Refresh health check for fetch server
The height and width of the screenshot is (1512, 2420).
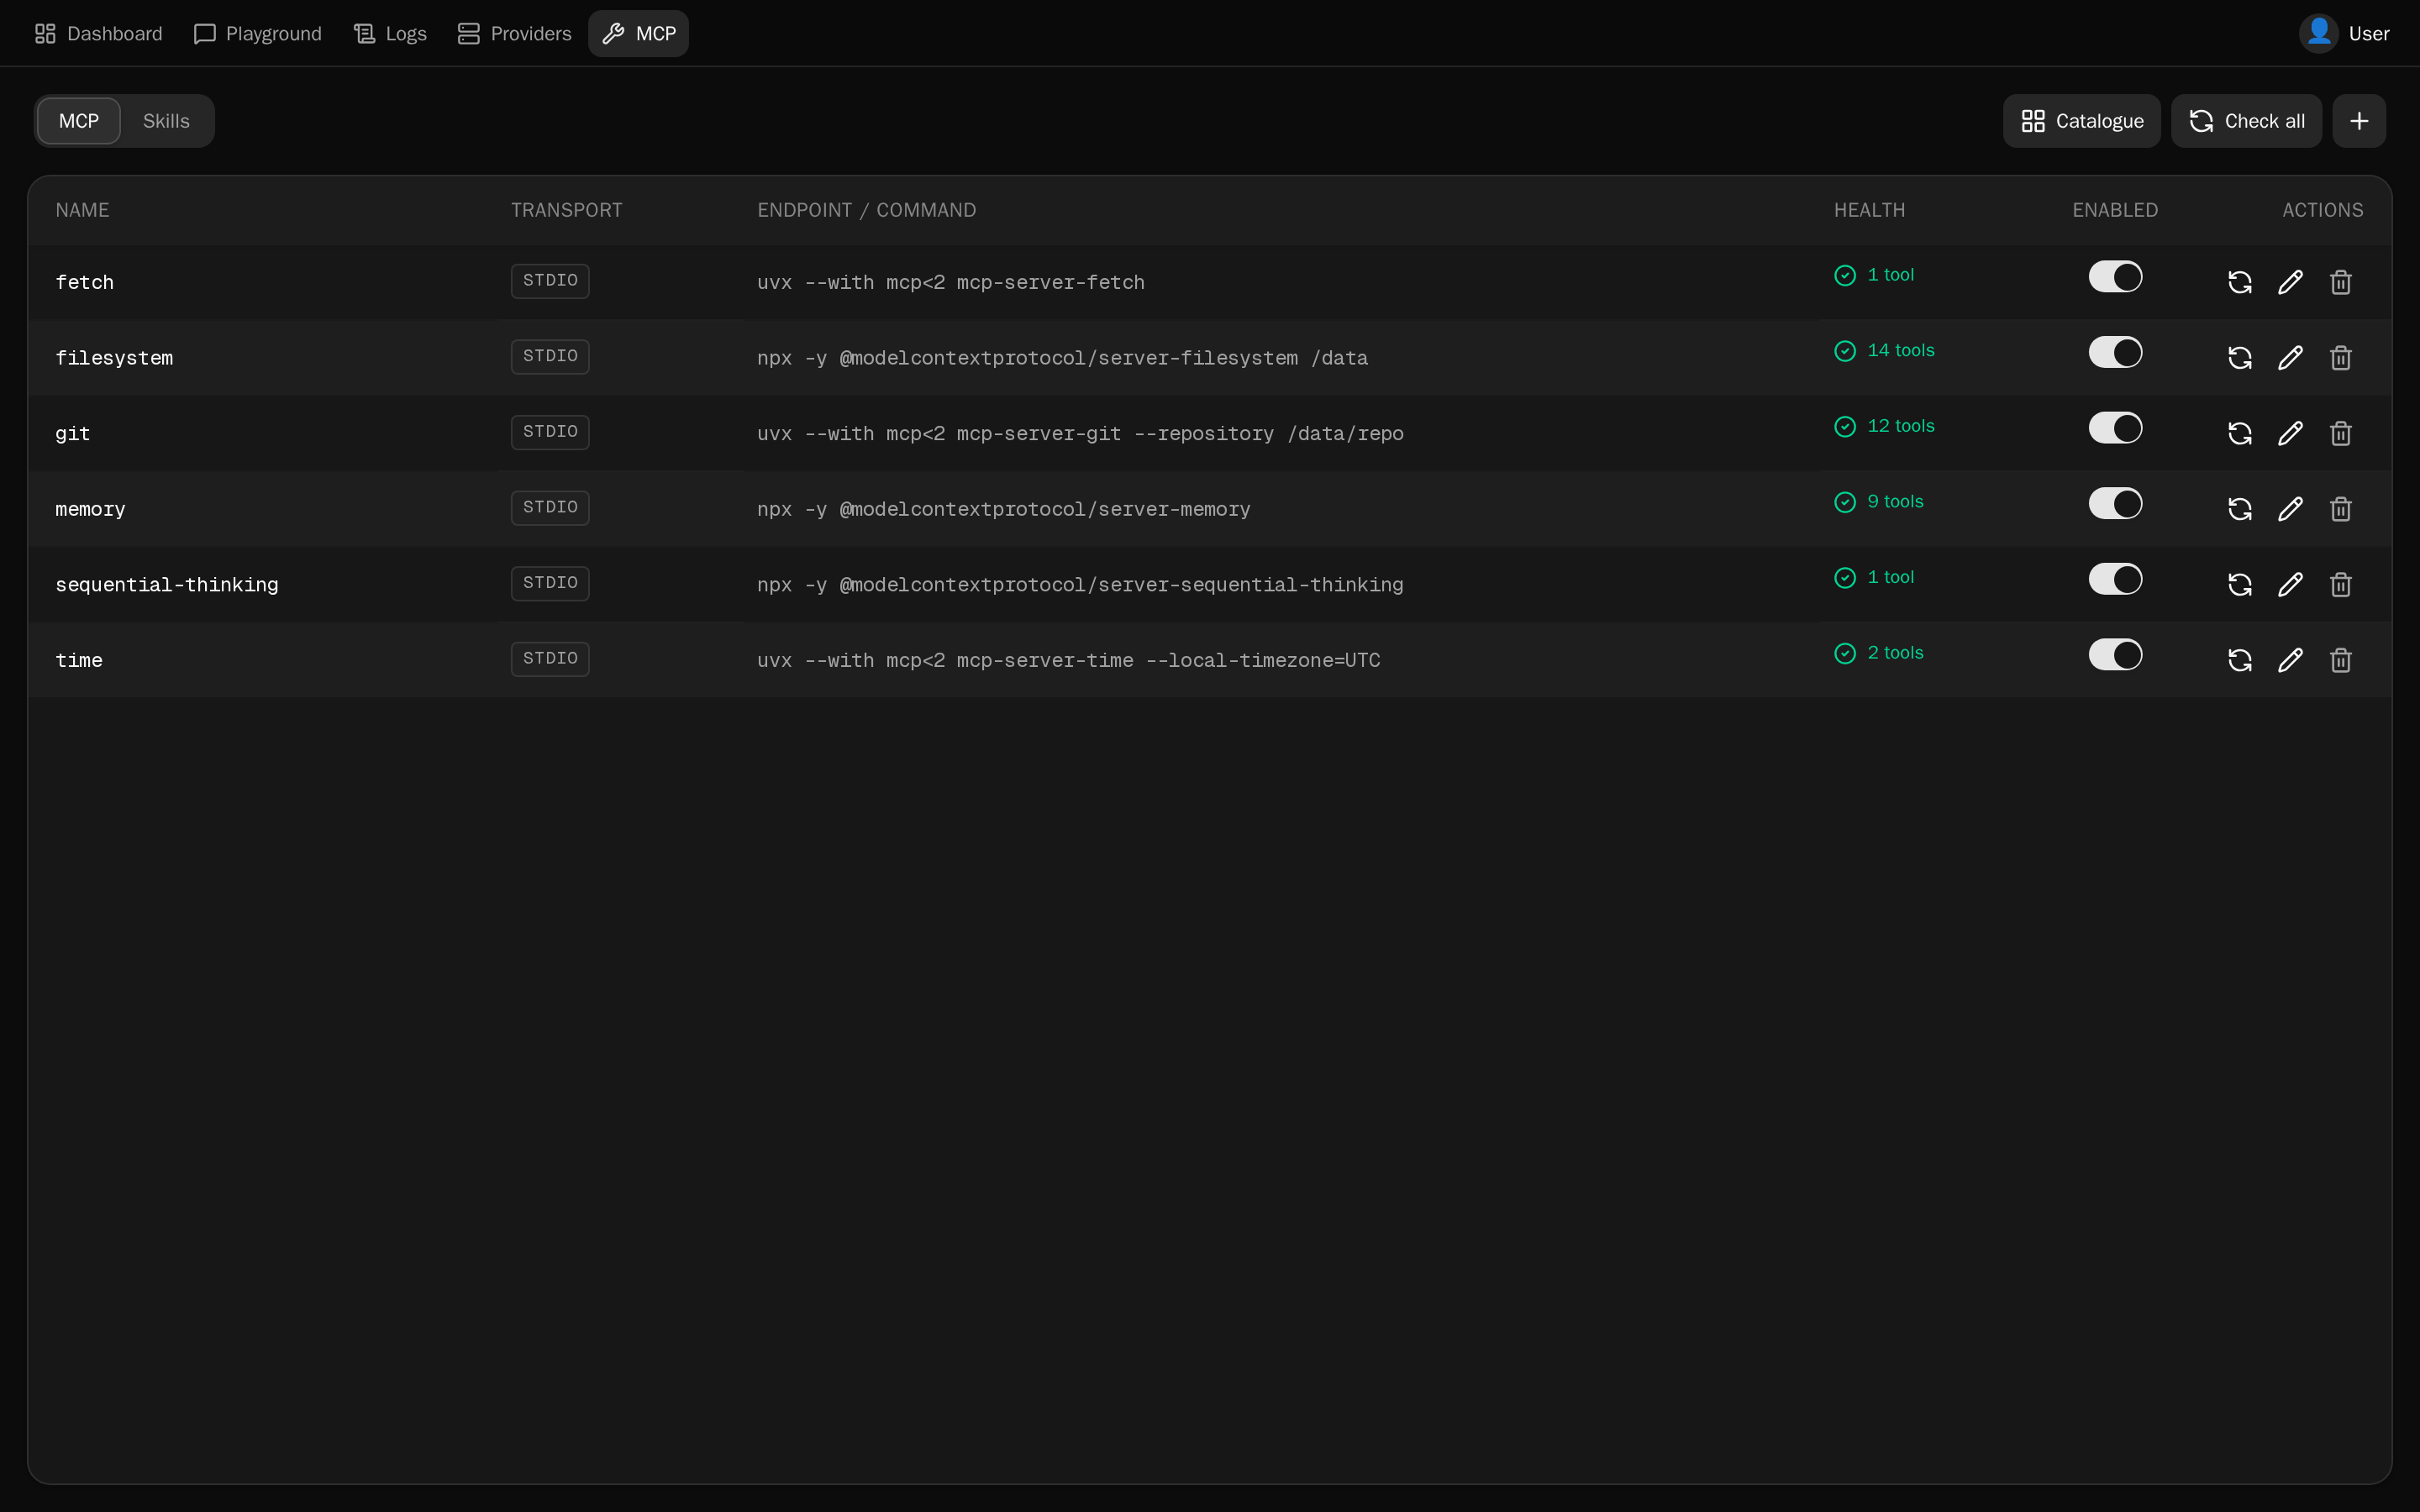(2240, 282)
